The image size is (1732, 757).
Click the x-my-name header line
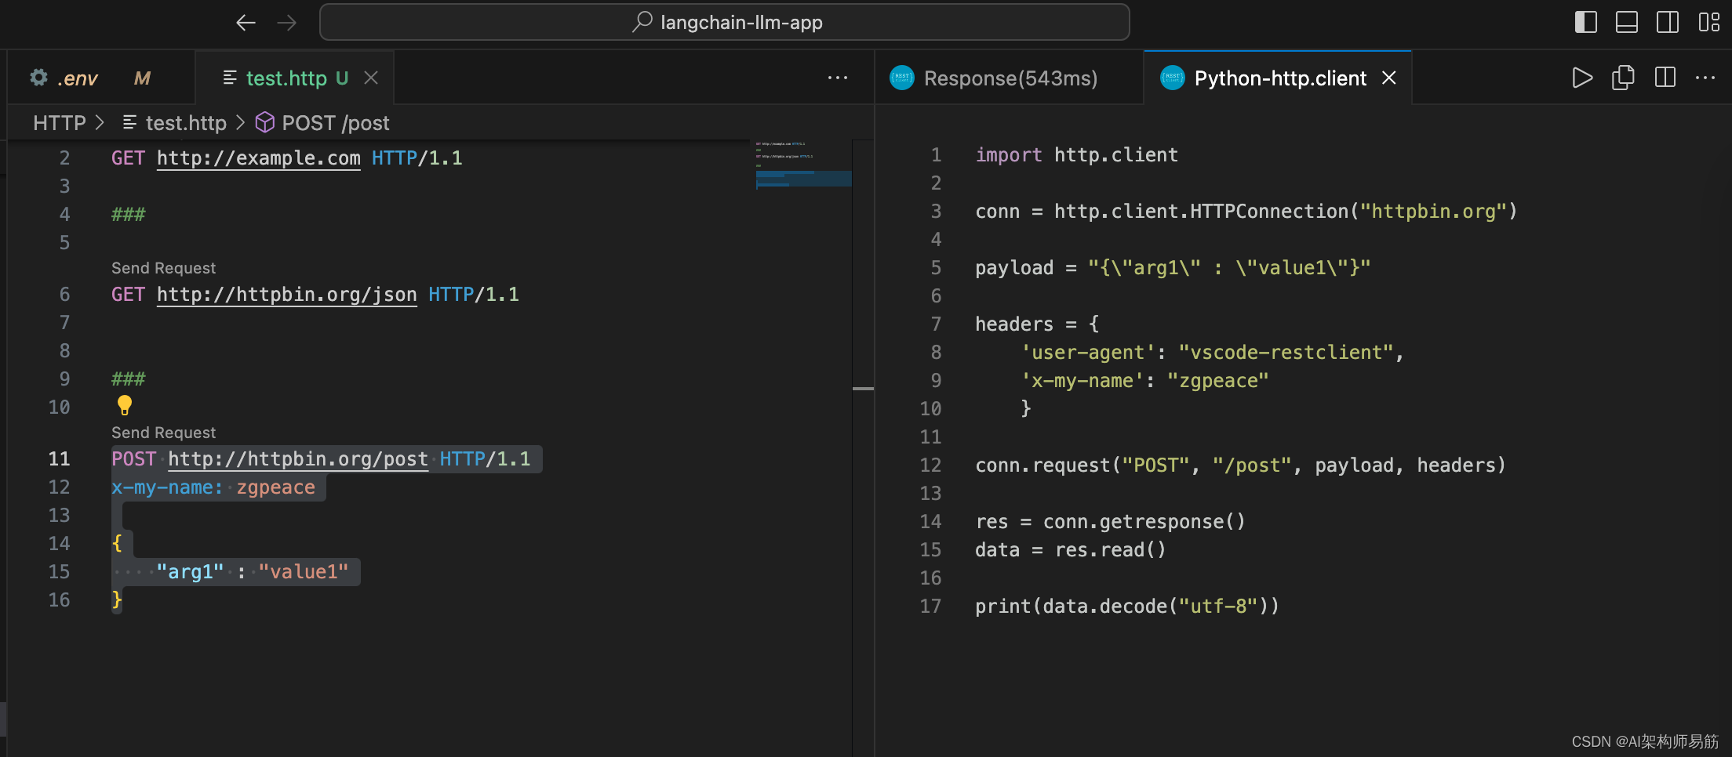(213, 487)
